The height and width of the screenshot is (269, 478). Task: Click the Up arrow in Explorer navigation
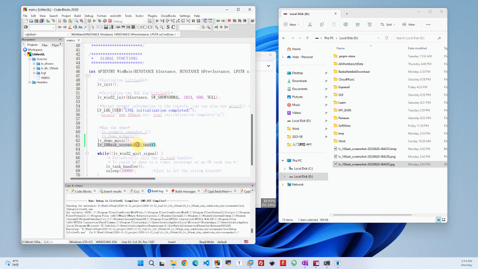pyautogui.click(x=307, y=38)
